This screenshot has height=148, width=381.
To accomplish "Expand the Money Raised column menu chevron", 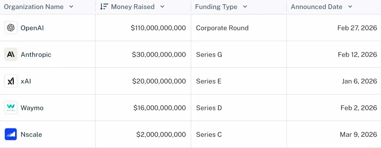I will point(162,7).
